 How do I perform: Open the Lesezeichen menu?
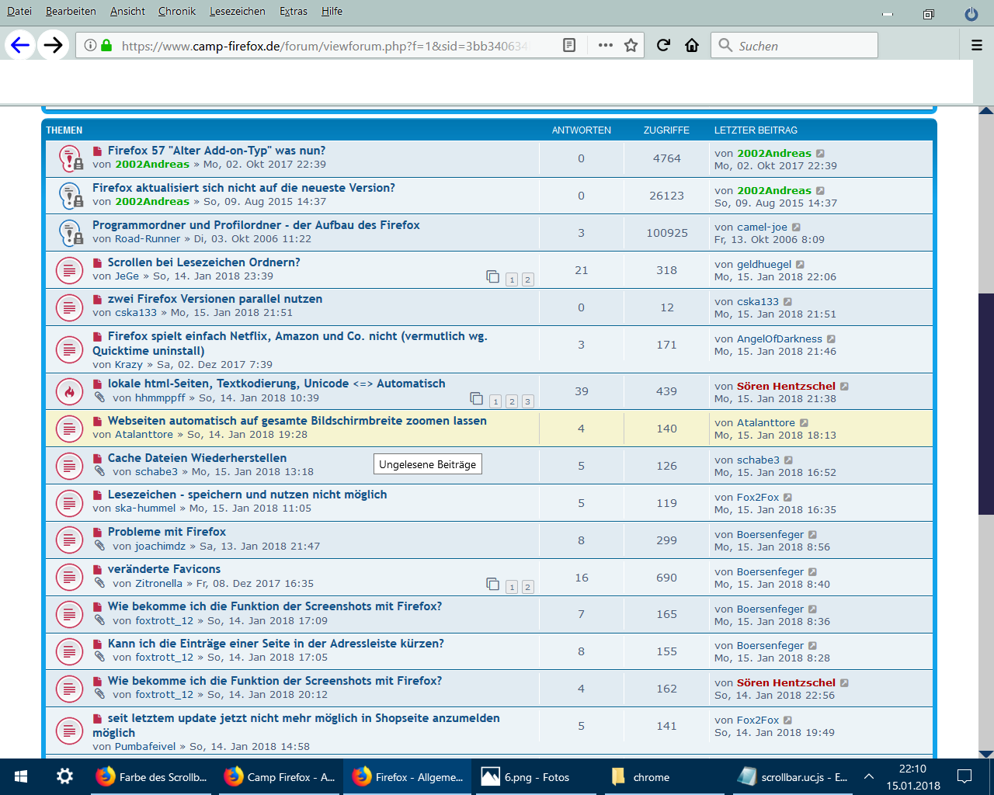coord(237,11)
